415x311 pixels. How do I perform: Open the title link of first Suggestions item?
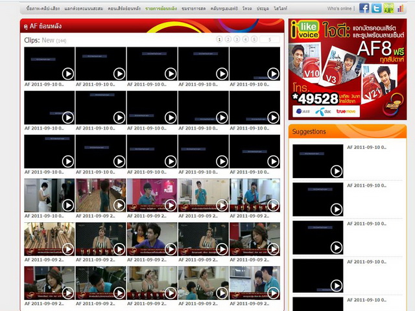(366, 147)
